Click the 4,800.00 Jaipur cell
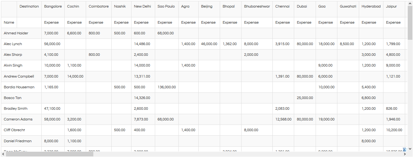This screenshot has height=158, width=414. pyautogui.click(x=394, y=55)
